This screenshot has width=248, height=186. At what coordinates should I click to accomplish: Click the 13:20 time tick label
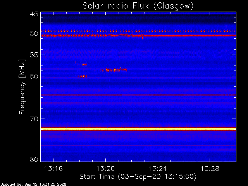105,169
